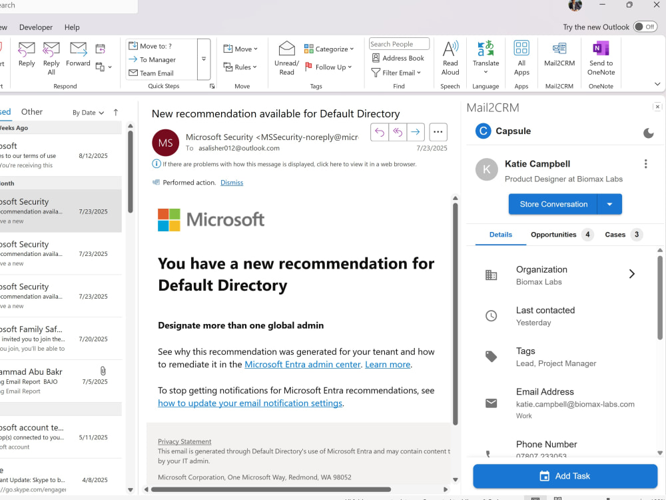The height and width of the screenshot is (500, 666).
Task: Toggle dark mode moon icon in Capsule
Action: [x=648, y=133]
